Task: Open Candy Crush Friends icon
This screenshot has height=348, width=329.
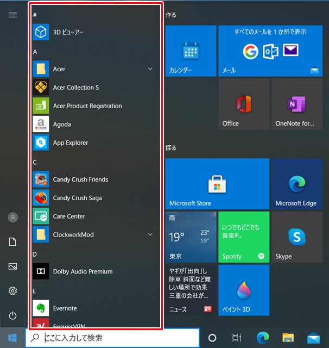Action: 41,179
